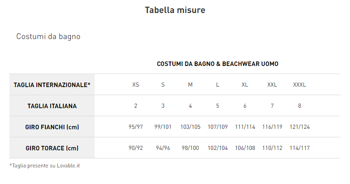Click the "TAGLIA INTERNAZIONALE*" row header
This screenshot has width=350, height=184.
click(x=52, y=85)
